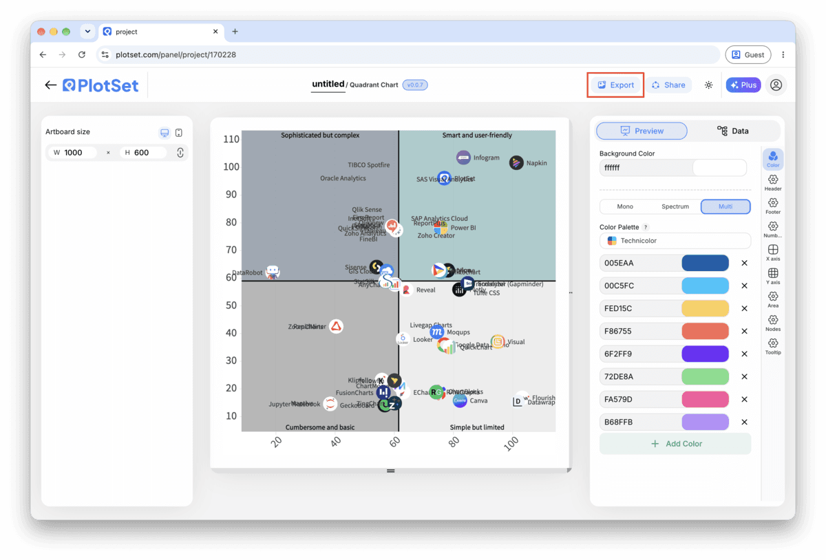This screenshot has width=826, height=560.
Task: Remove color FED15C with its X
Action: 744,308
